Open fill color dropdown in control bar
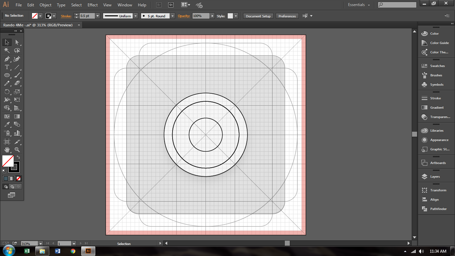455x256 pixels. coord(40,16)
